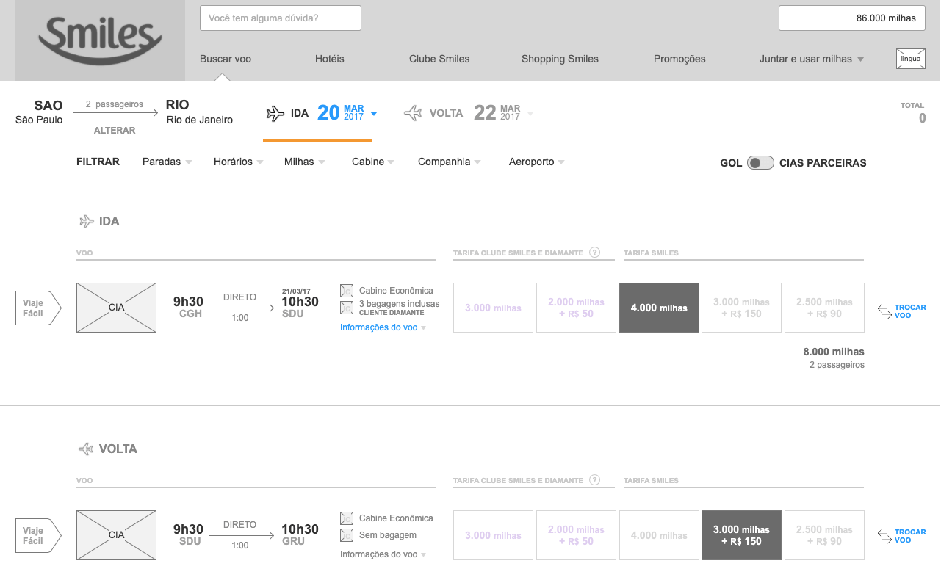Click the 'Você tem alguma dúvida?' search field
Screen dimensions: 941x569
(281, 18)
